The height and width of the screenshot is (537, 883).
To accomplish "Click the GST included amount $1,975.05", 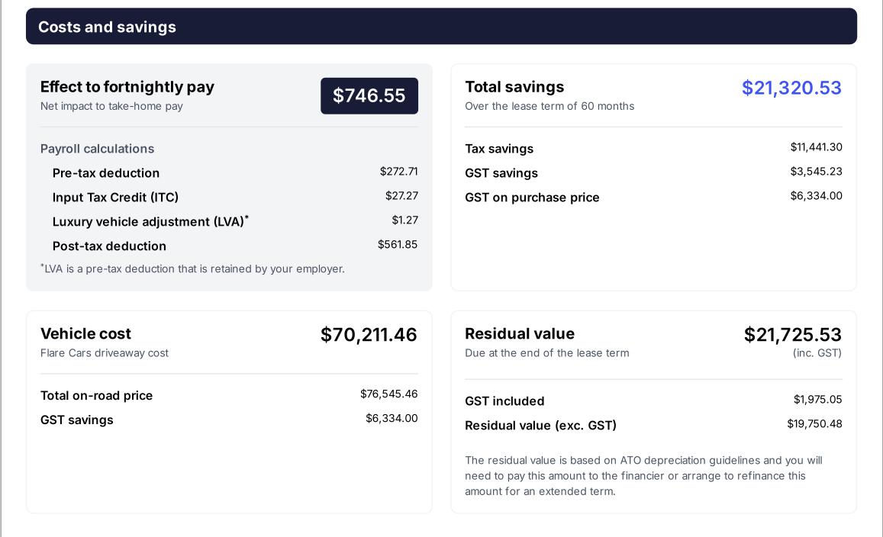I will tap(817, 400).
